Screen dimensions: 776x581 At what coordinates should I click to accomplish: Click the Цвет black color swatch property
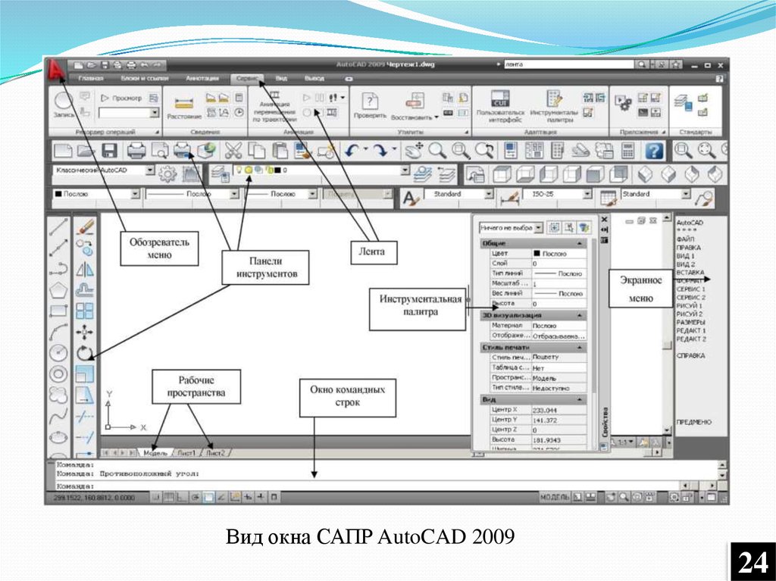pos(537,254)
